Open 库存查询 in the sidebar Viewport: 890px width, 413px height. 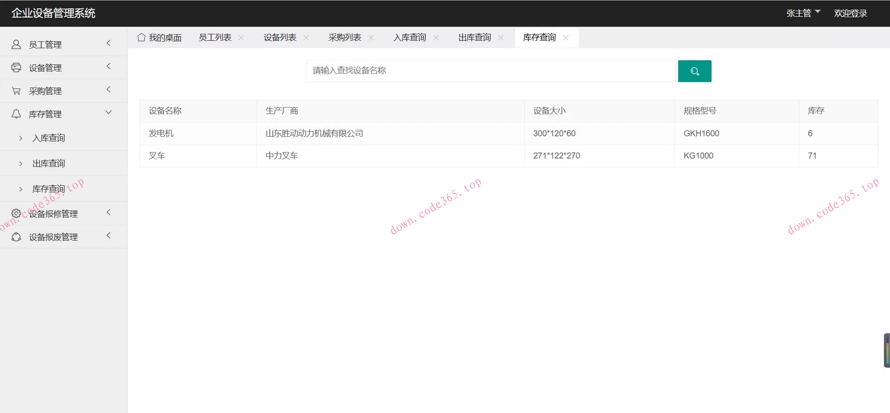49,189
